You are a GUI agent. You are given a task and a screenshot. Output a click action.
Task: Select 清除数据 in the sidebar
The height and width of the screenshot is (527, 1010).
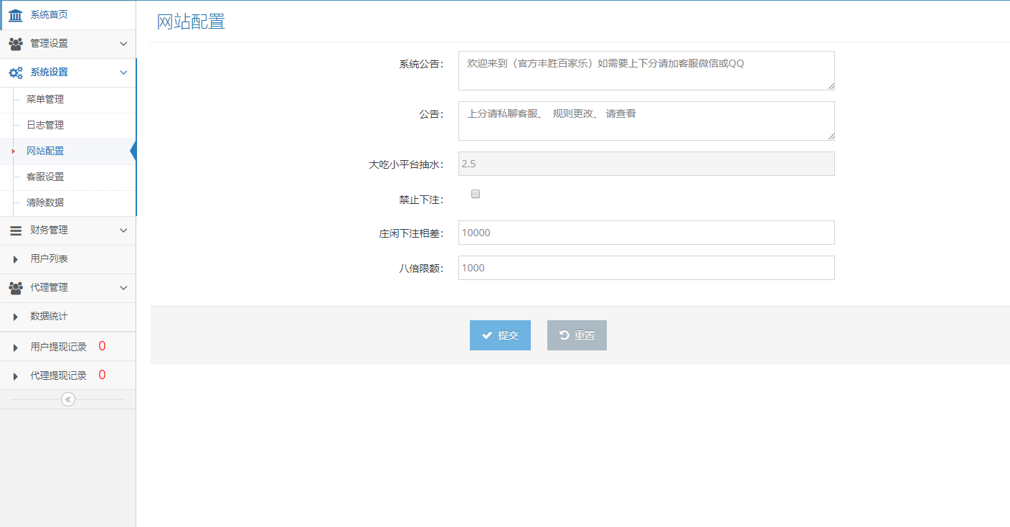[45, 202]
